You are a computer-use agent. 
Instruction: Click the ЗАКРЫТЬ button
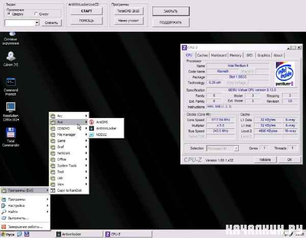tap(171, 11)
